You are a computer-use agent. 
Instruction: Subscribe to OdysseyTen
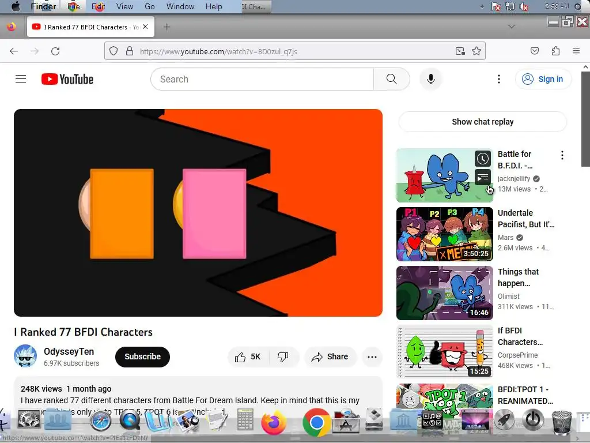142,356
